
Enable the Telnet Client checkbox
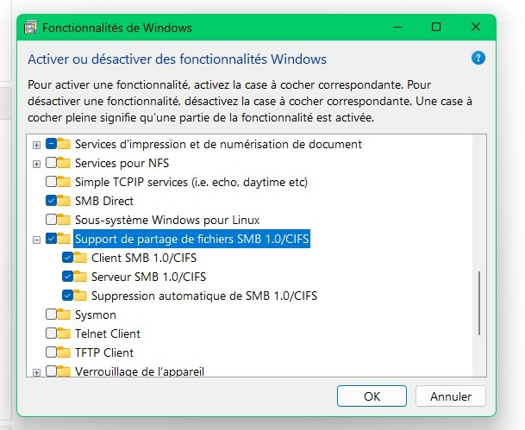pos(52,333)
